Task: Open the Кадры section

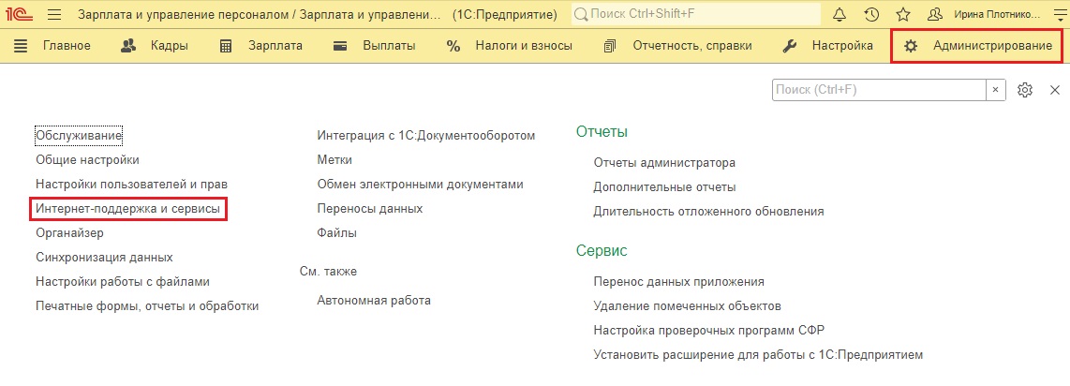Action: 170,46
